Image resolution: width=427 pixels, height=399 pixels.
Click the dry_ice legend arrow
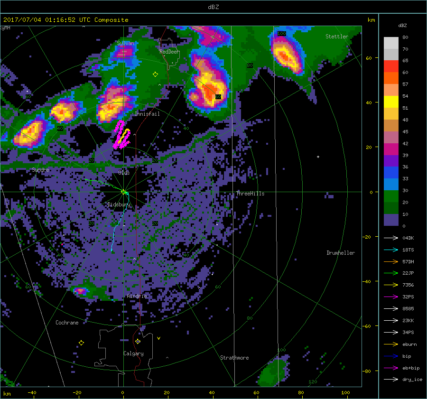[x=391, y=380]
